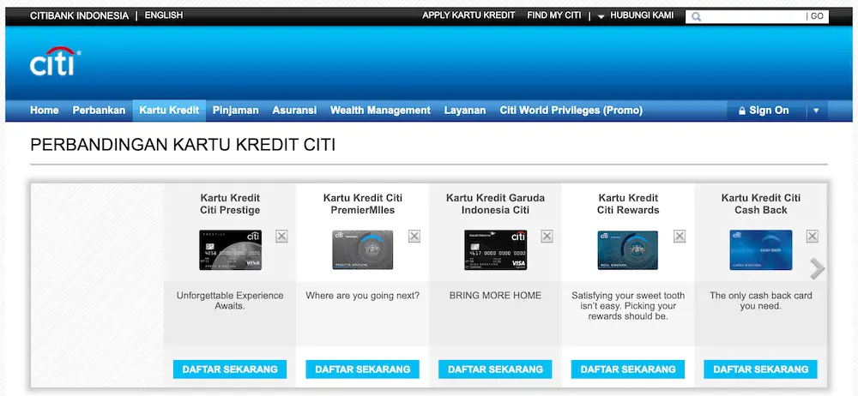This screenshot has width=858, height=396.
Task: Click the Kartu Kredit Garuda Indonesia Citi title
Action: (x=495, y=204)
